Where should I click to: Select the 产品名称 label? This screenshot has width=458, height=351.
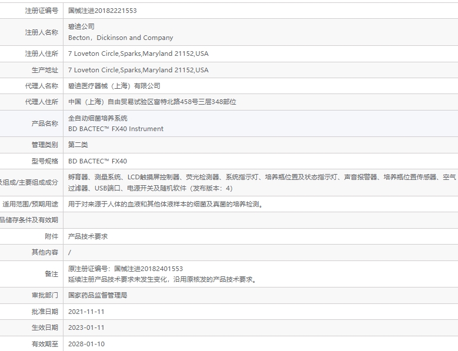(45, 123)
